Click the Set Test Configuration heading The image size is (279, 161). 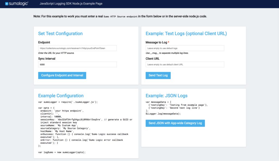point(60,34)
